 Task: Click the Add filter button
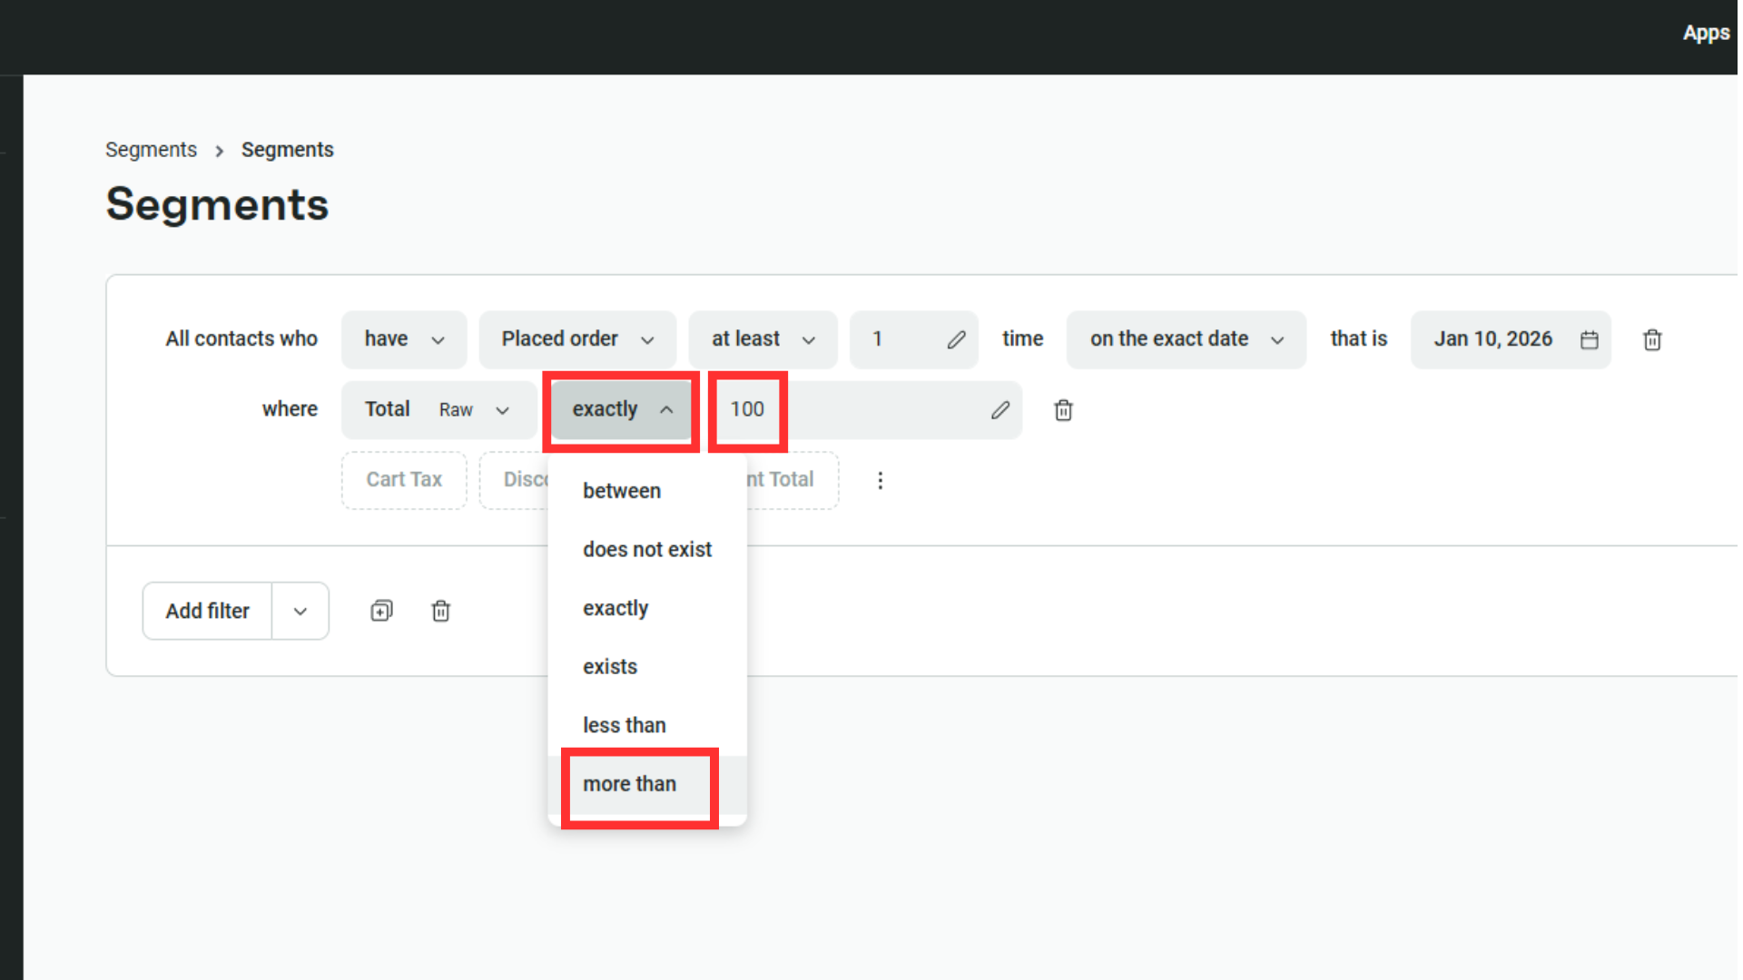coord(207,611)
